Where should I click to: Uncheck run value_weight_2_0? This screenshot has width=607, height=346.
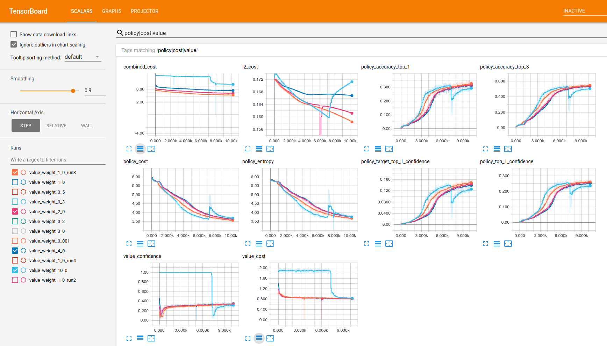pyautogui.click(x=15, y=211)
